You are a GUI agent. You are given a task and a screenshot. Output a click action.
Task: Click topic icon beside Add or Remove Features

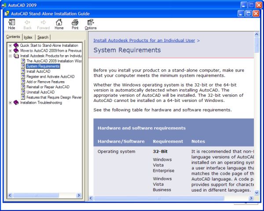pos(23,82)
